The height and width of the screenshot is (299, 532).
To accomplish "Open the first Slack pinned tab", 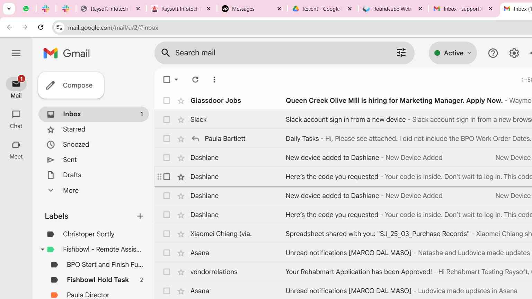I will pyautogui.click(x=46, y=9).
